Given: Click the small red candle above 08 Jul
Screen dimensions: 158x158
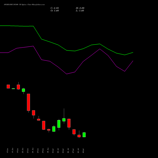Looking at the screenshot, I should click(79, 136).
